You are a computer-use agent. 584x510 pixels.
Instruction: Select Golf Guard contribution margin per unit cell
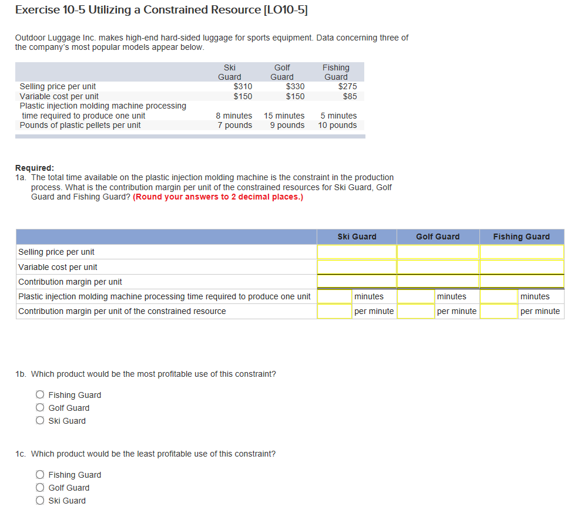tap(438, 282)
